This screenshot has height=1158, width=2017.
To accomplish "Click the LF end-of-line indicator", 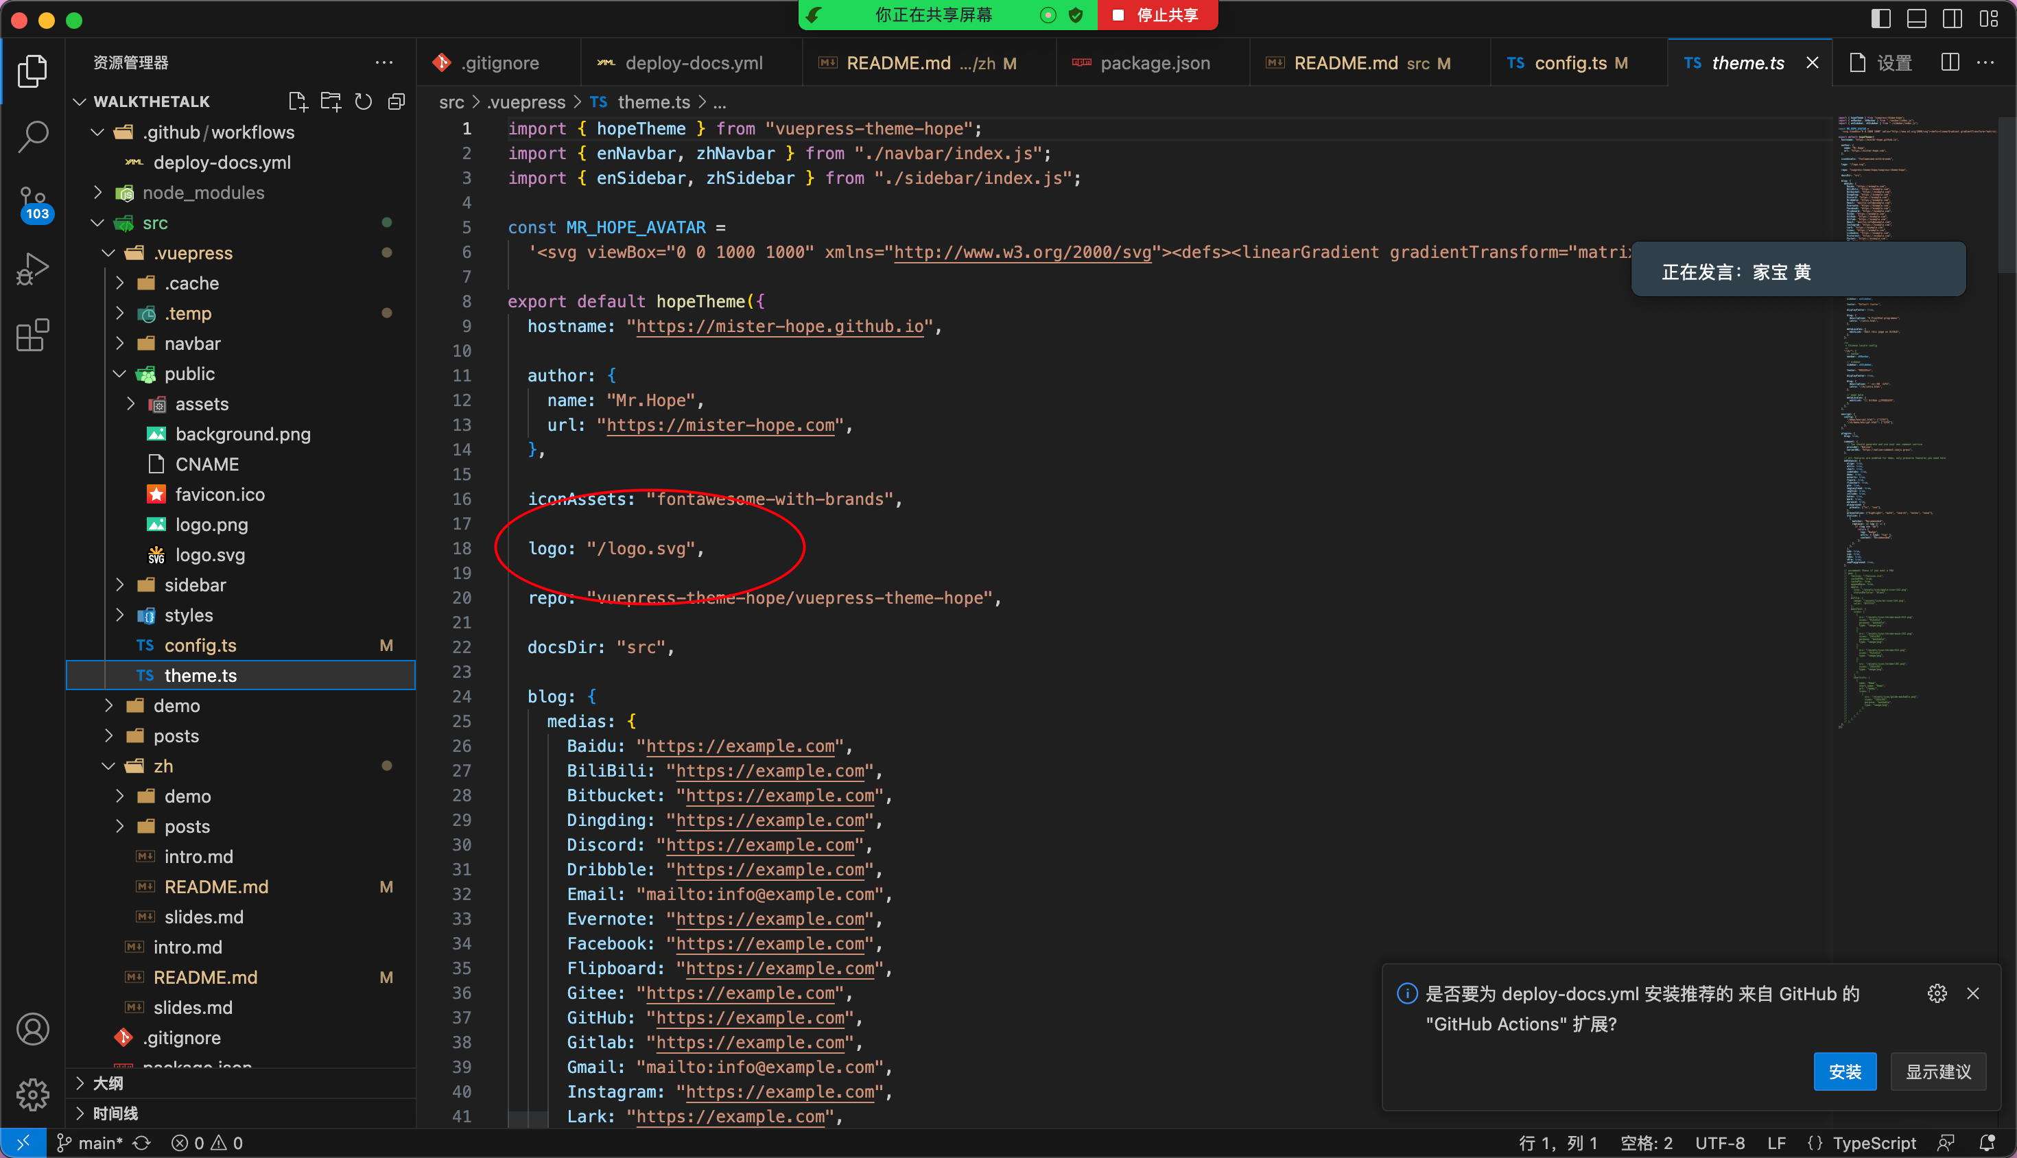I will coord(1776,1143).
